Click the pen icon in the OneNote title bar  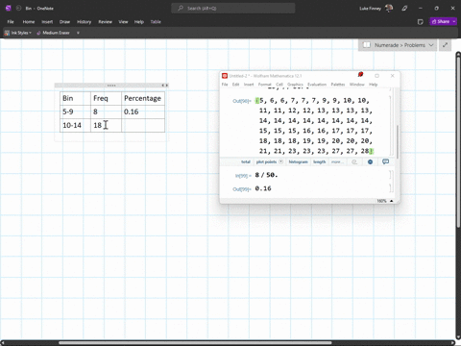pos(404,9)
